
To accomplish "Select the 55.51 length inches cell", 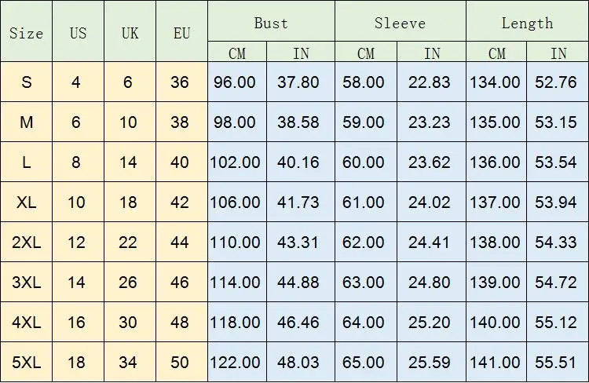I will pyautogui.click(x=558, y=363).
